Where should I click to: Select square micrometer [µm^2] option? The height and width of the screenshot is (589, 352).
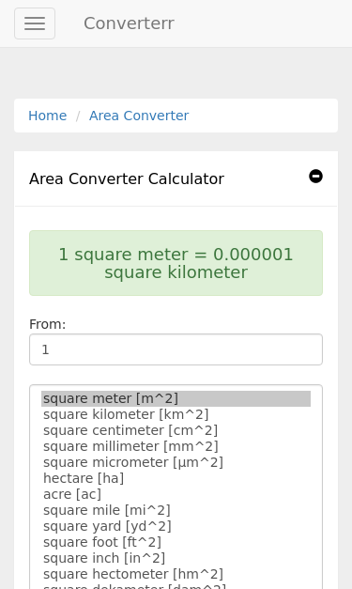(176, 462)
